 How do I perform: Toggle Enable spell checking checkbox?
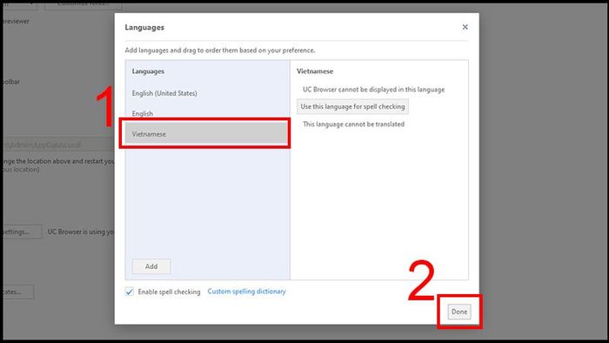coord(130,292)
